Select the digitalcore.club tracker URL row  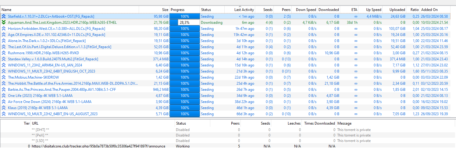tap(98, 146)
